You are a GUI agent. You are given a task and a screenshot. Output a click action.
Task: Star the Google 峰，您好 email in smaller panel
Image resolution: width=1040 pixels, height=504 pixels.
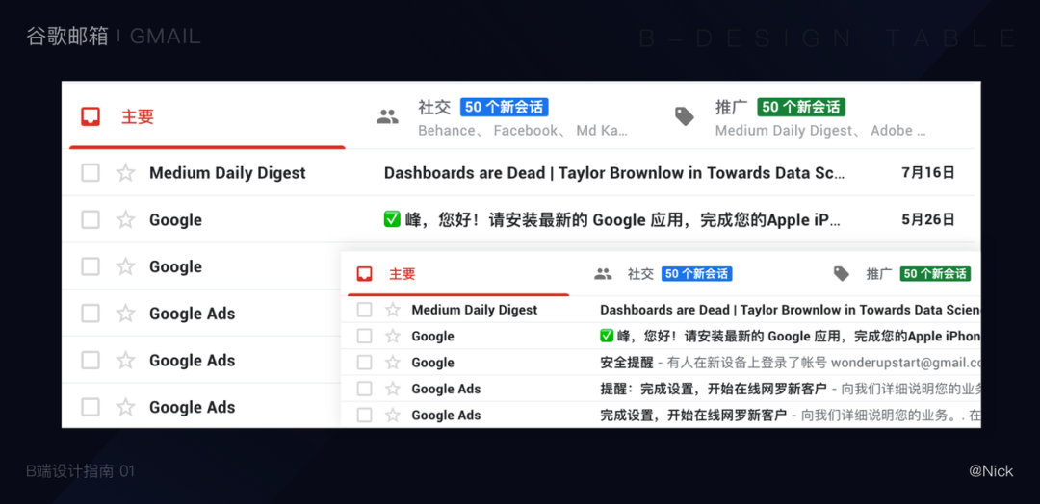393,336
